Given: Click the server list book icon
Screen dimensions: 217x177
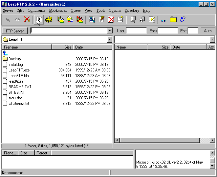Looking at the screenshot, I should pyautogui.click(x=133, y=19).
